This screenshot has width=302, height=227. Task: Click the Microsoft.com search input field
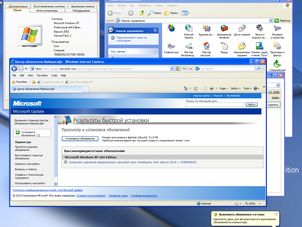(215, 104)
